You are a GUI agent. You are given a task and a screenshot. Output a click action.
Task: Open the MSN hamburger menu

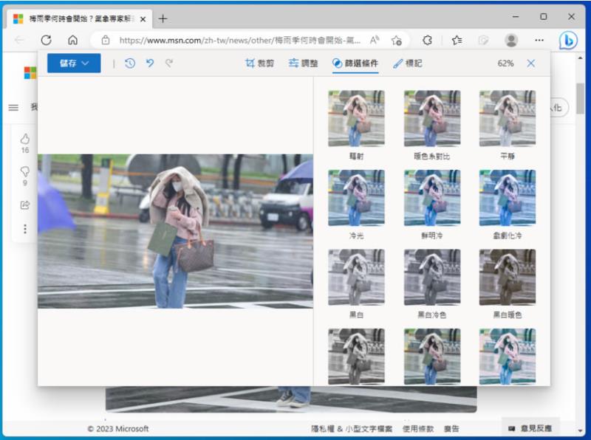(13, 108)
